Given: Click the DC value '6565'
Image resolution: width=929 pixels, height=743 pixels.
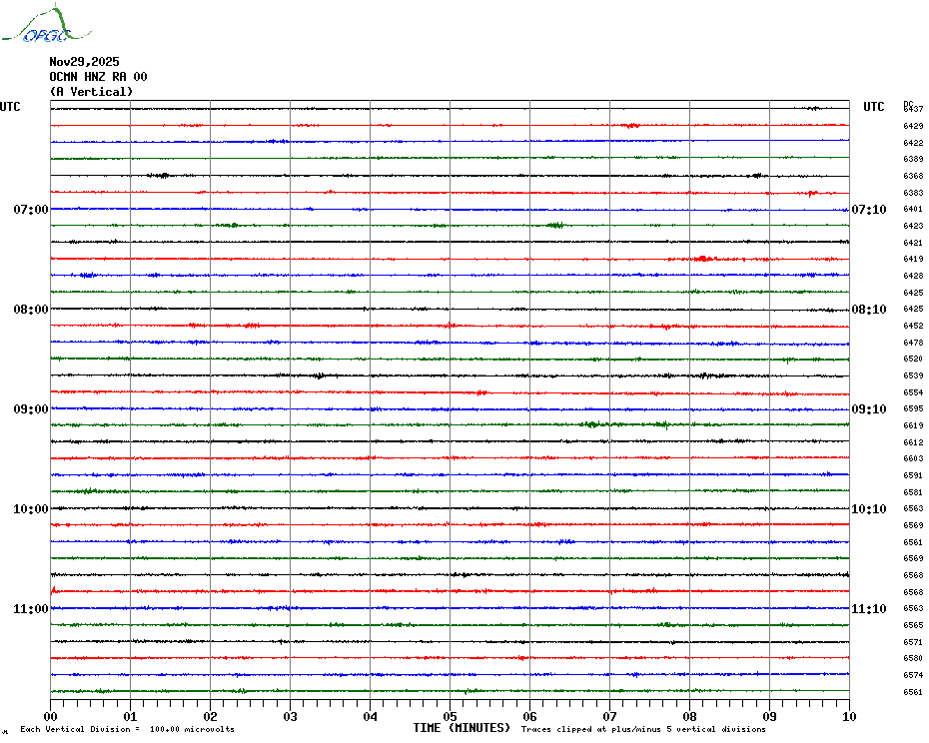Looking at the screenshot, I should (914, 626).
